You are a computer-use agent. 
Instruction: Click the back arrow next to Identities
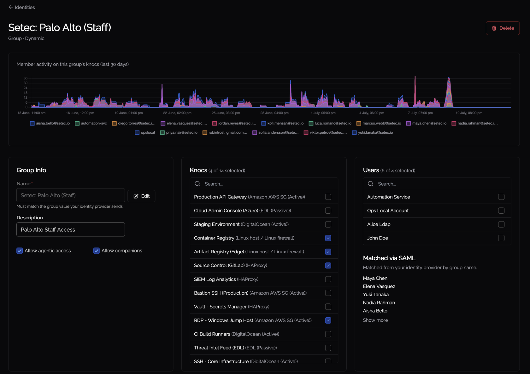coord(11,7)
